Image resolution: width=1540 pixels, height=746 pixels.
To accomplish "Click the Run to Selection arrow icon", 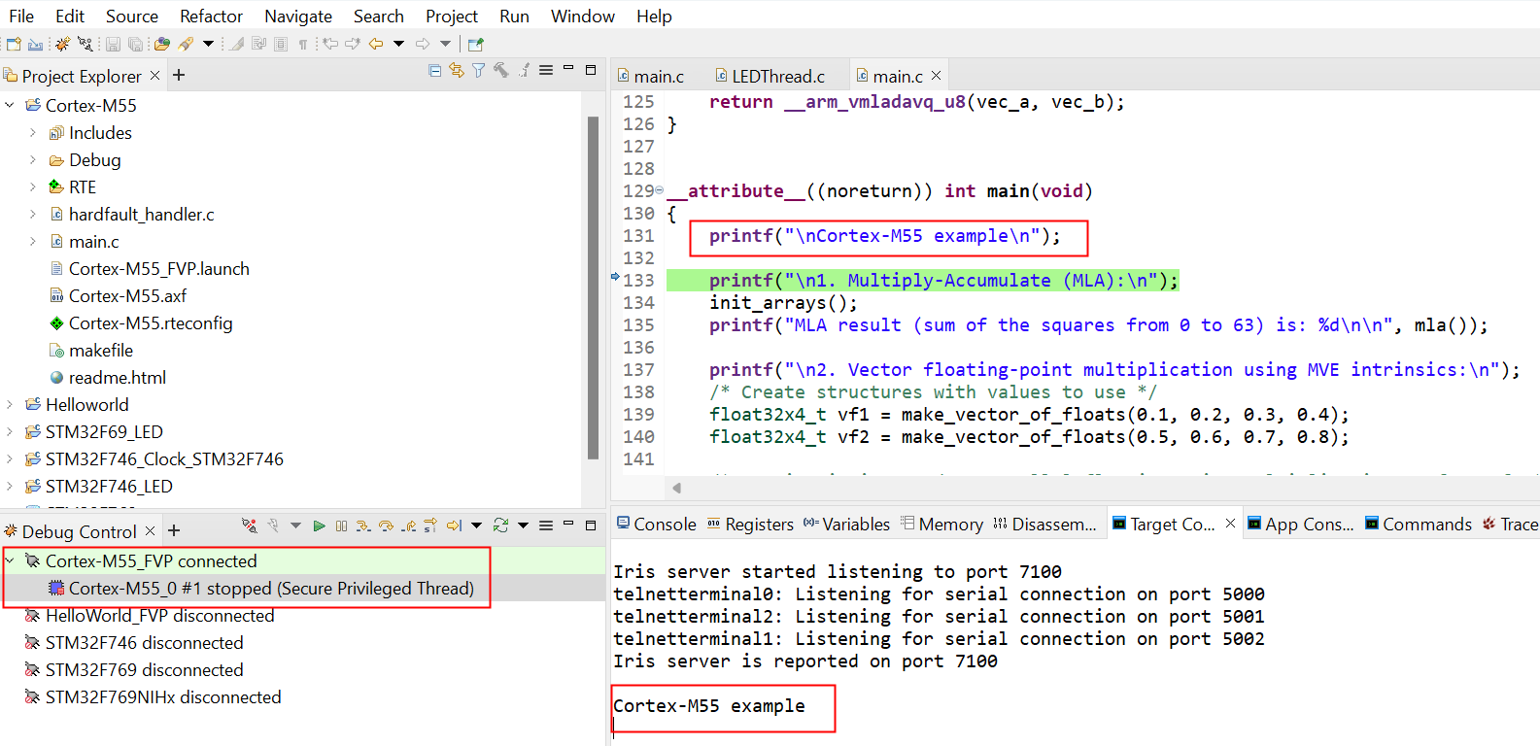I will (454, 526).
